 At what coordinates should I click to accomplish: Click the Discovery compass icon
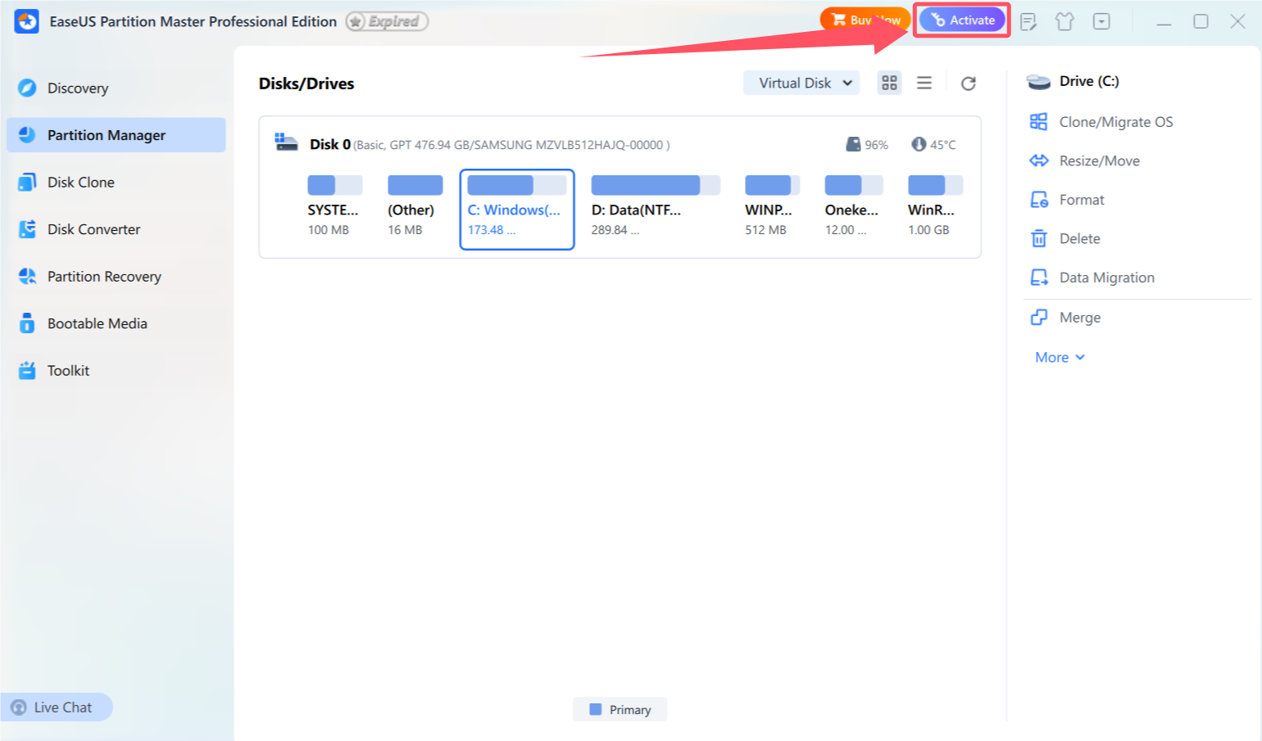(27, 88)
